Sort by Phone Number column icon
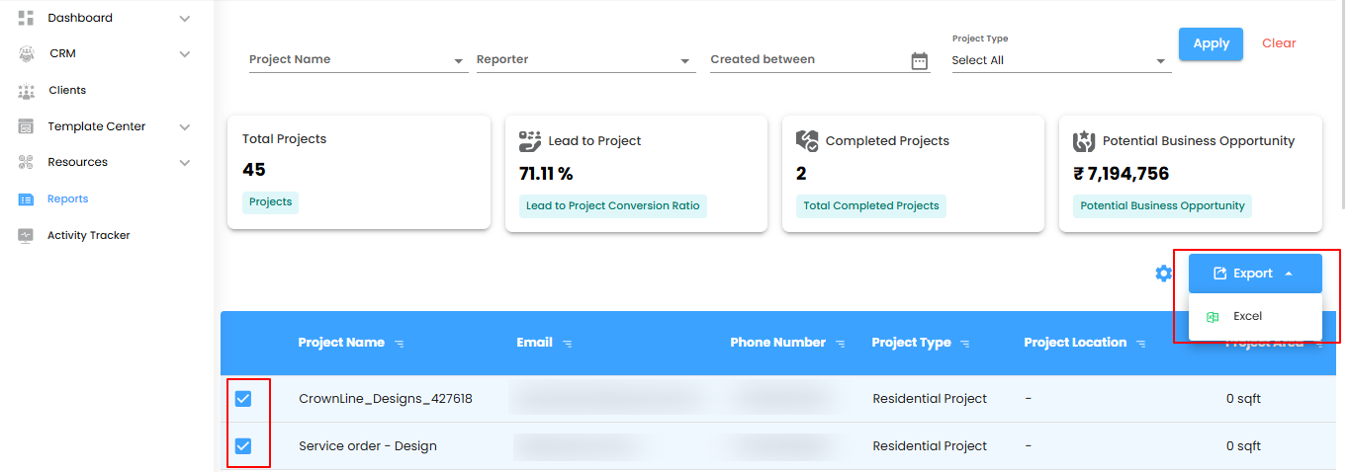 tap(840, 344)
